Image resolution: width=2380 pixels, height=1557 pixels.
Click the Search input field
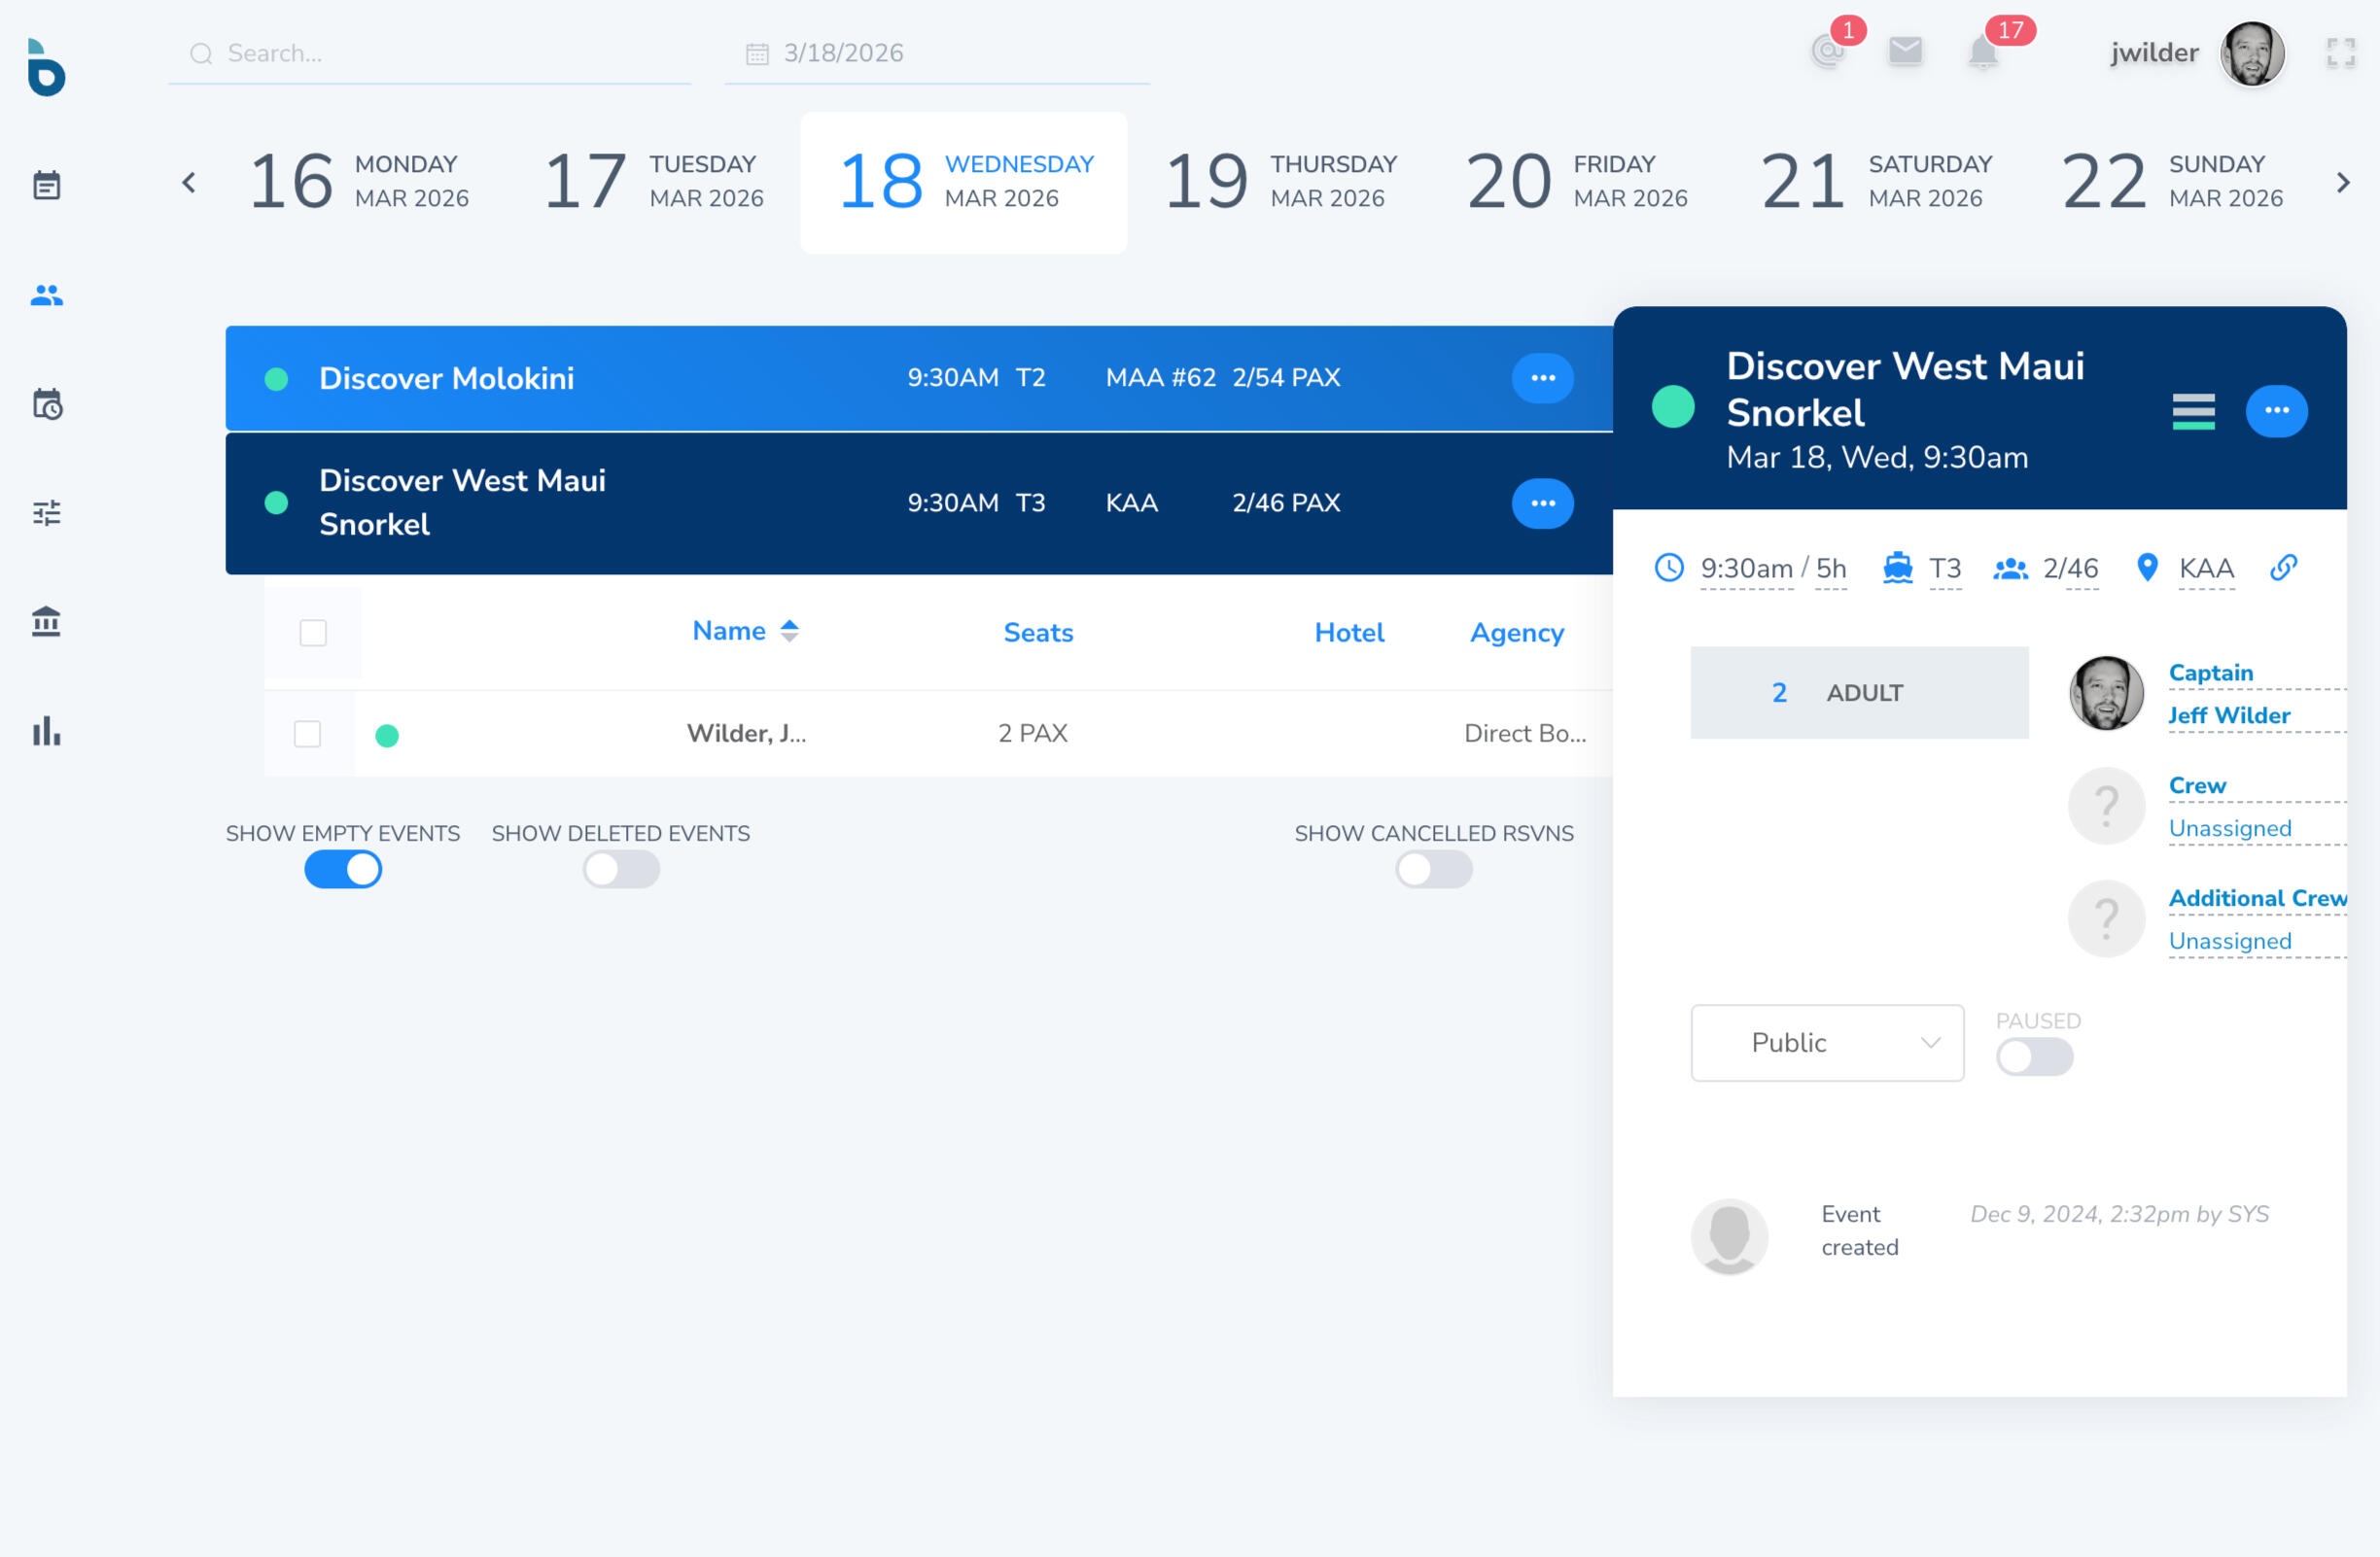(430, 52)
